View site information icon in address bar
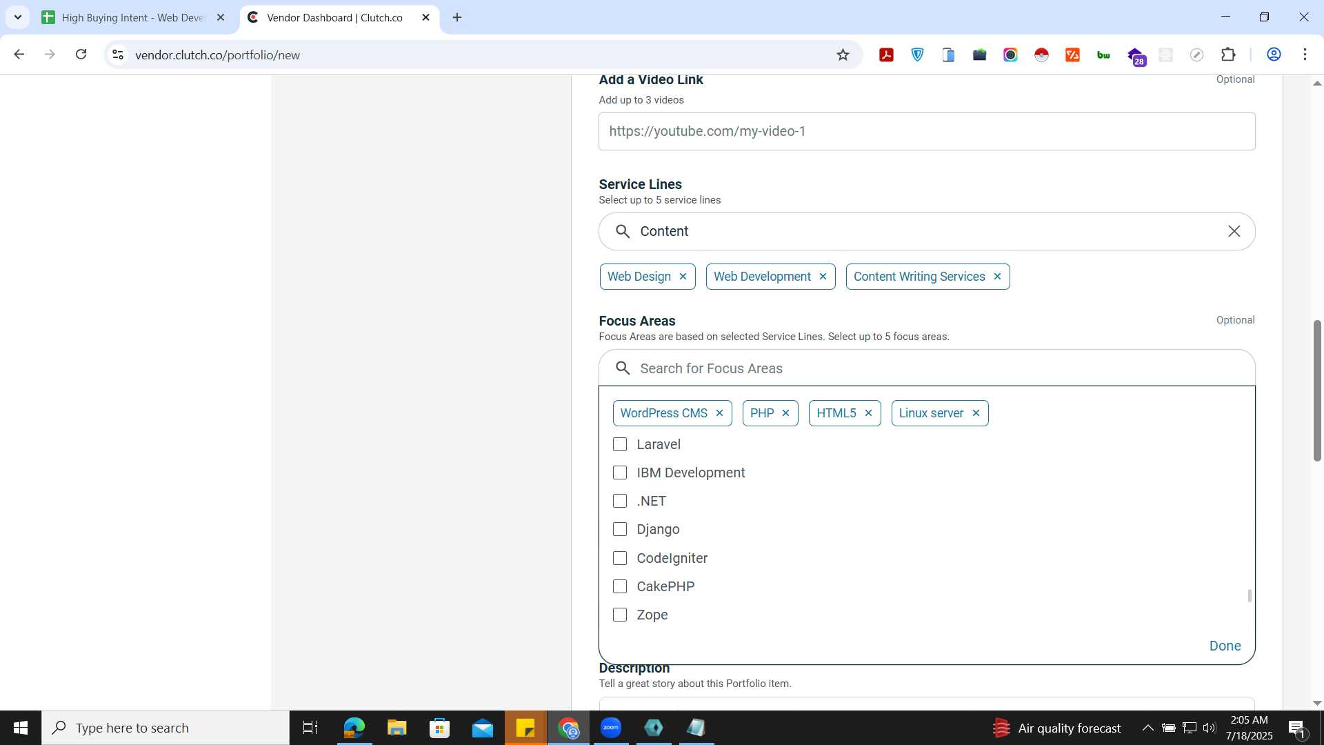The width and height of the screenshot is (1324, 745). (118, 54)
